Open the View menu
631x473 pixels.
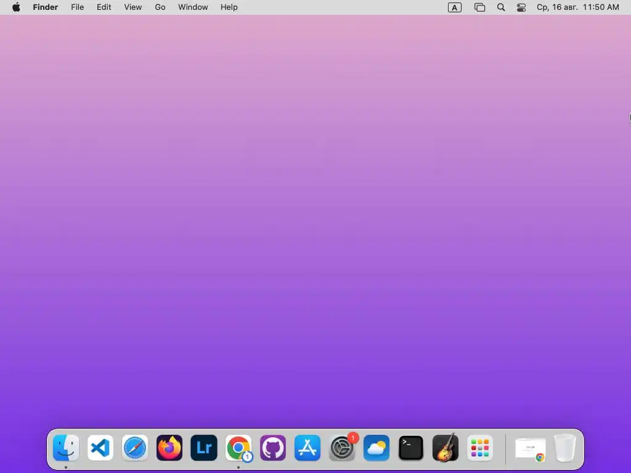[133, 7]
